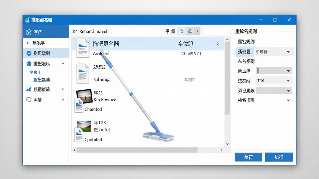Click the left-hand 执行 button

click(x=248, y=157)
